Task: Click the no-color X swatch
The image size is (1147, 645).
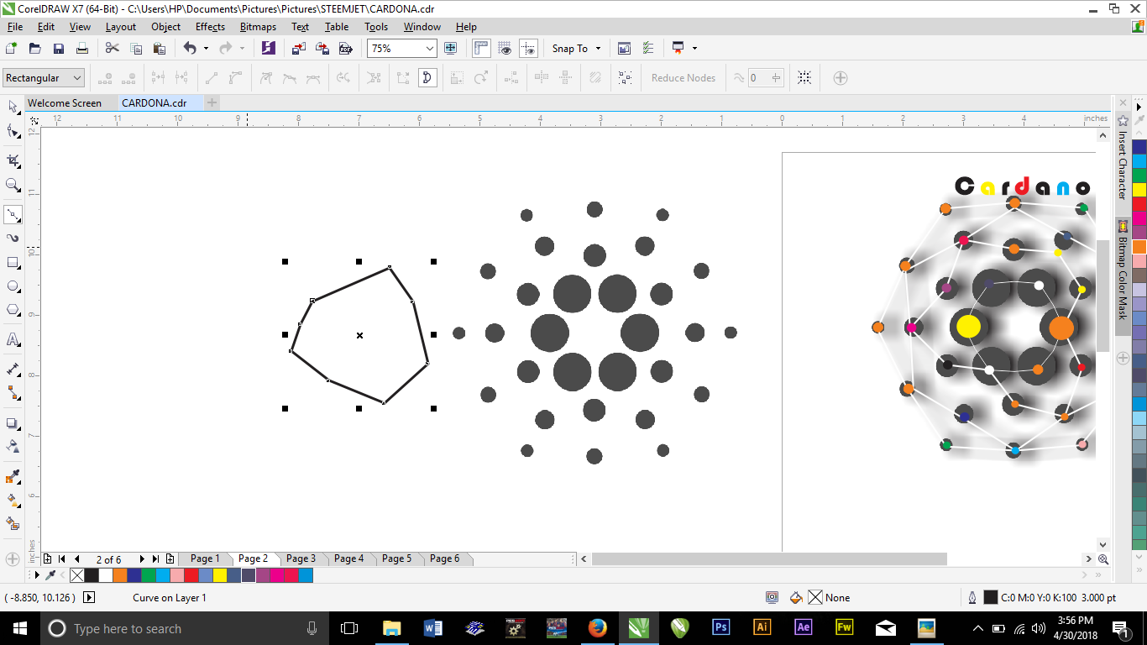Action: pos(77,575)
